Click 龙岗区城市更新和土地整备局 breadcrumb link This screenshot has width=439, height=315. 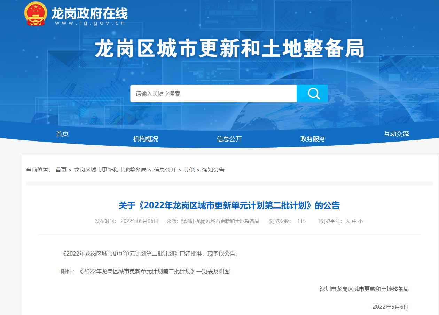point(110,170)
